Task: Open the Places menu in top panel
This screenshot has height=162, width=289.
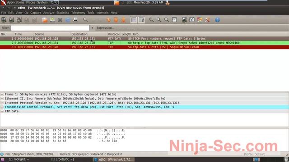Action: (31, 2)
